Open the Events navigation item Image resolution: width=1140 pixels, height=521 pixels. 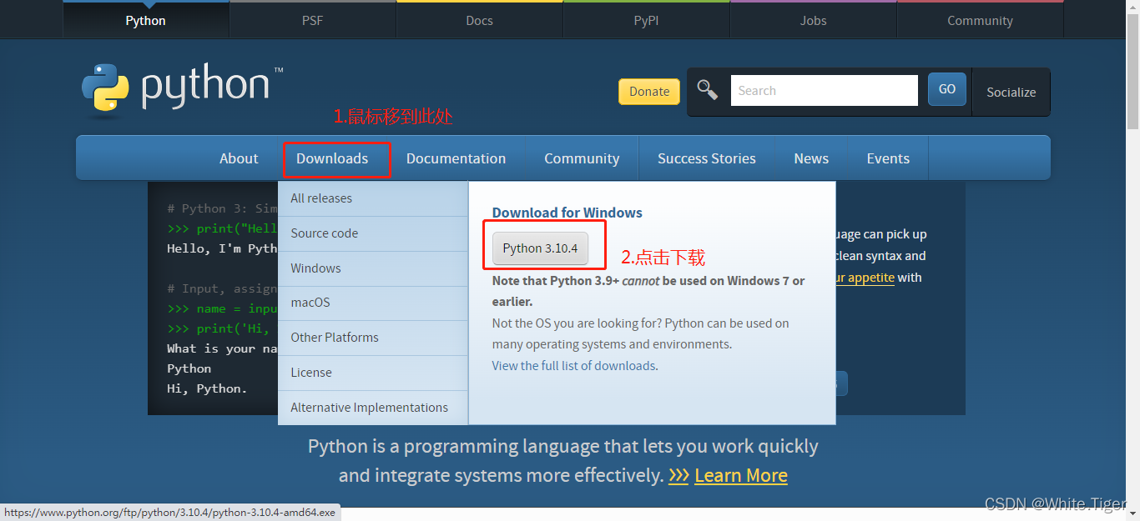coord(888,158)
